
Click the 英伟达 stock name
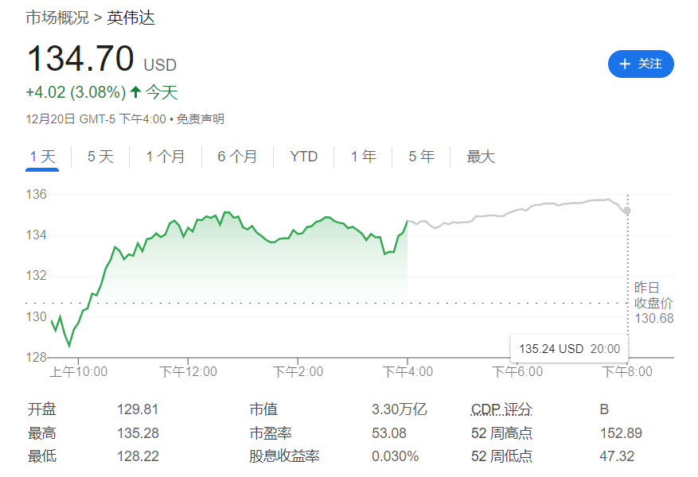pos(131,17)
